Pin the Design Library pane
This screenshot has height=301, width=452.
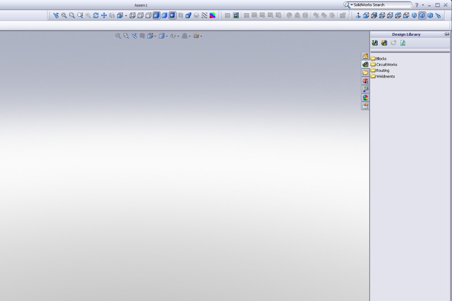(x=446, y=34)
